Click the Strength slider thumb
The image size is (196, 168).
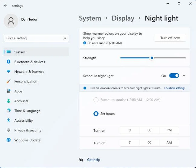pyautogui.click(x=152, y=58)
